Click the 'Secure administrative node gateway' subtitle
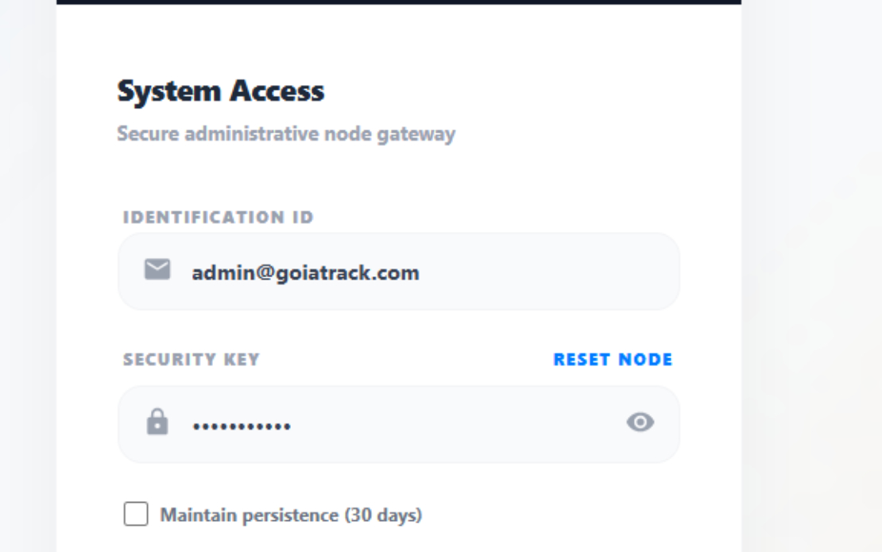Viewport: 882px width, 552px height. point(286,134)
